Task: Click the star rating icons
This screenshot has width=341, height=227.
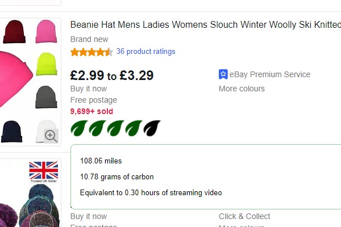Action: pyautogui.click(x=91, y=52)
